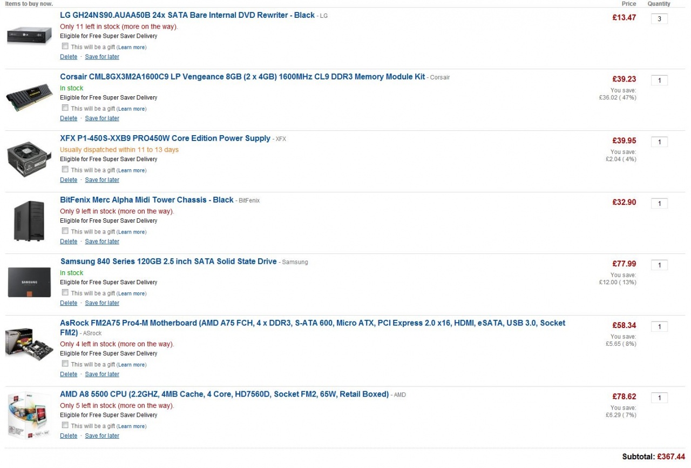
Task: Enable gift option for AMD A8 CPU
Action: (x=65, y=425)
